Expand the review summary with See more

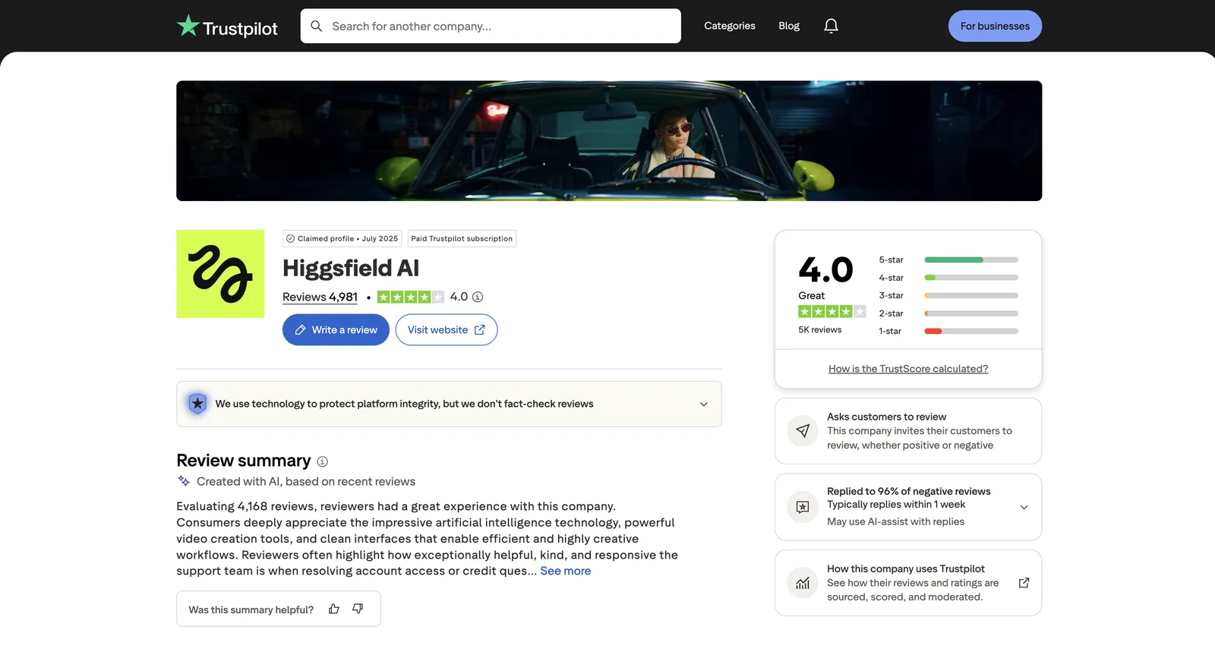tap(566, 571)
